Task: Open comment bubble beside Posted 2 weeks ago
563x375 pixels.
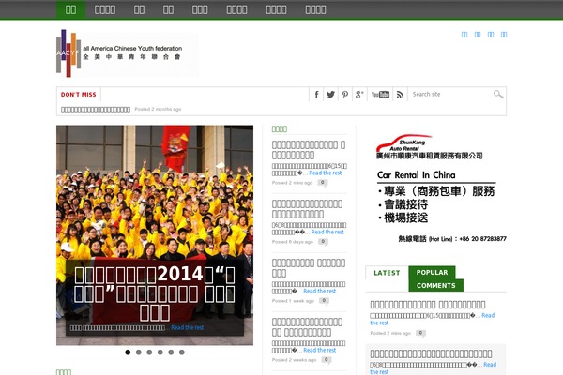Action: [326, 360]
